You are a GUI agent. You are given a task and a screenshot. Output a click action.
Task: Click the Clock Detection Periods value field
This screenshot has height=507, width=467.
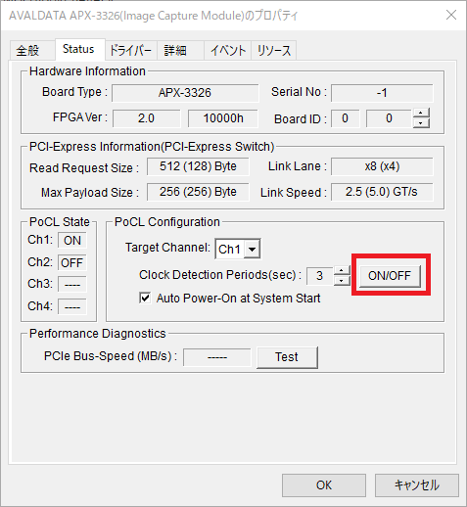pos(320,276)
